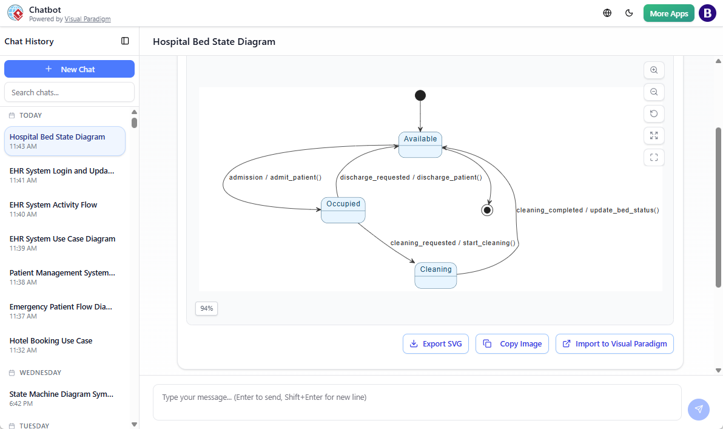Collapse the Chat History sidebar panel
Viewport: 723px width, 429px height.
[x=125, y=41]
